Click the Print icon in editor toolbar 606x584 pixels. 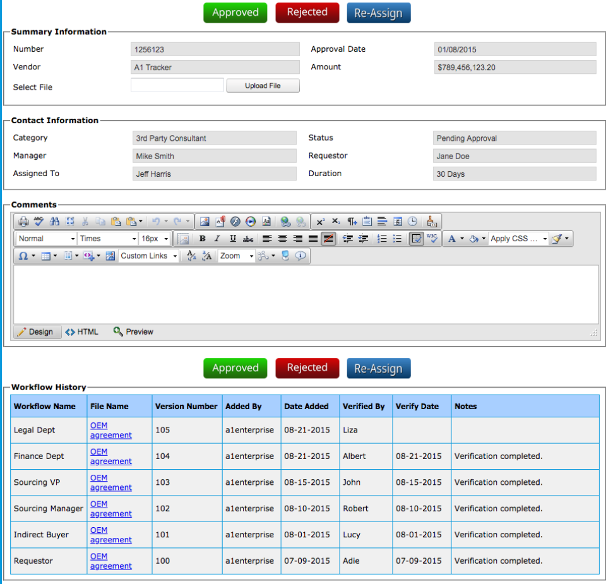pos(23,222)
